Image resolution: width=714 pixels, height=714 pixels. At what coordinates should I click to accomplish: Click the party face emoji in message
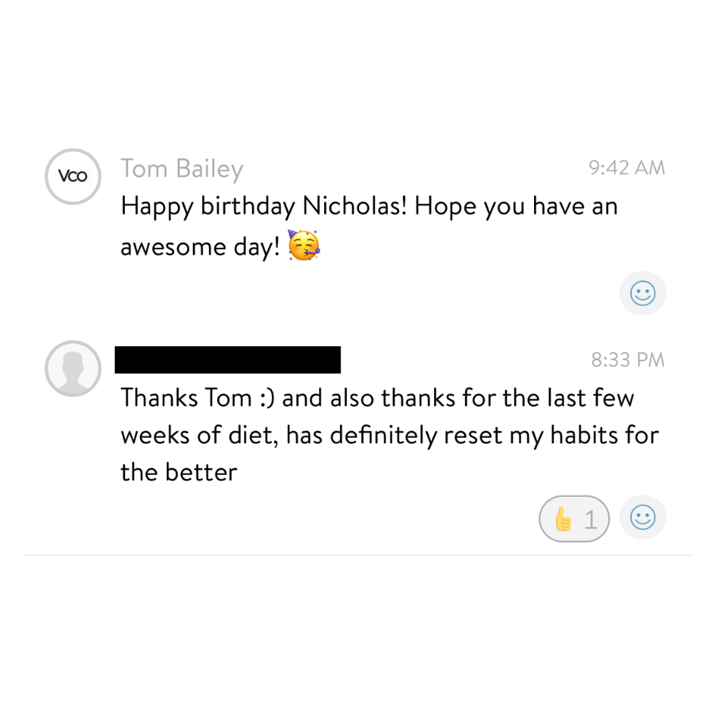point(303,246)
